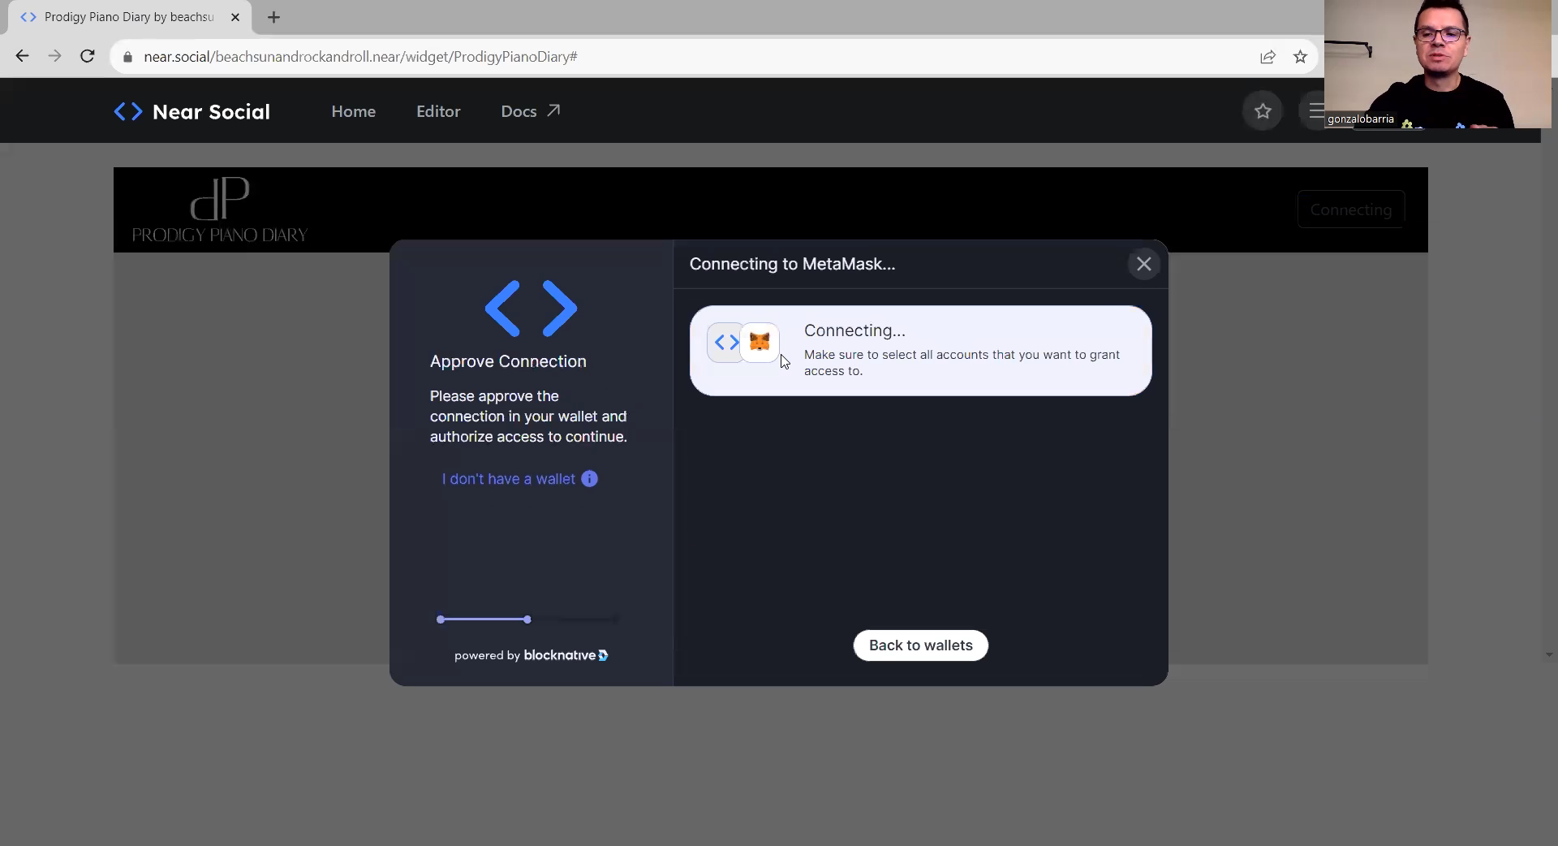The image size is (1558, 846).
Task: Go to the Home menu item
Action: pos(353,111)
